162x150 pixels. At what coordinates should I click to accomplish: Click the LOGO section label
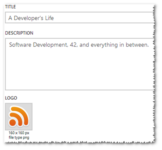(x=11, y=98)
